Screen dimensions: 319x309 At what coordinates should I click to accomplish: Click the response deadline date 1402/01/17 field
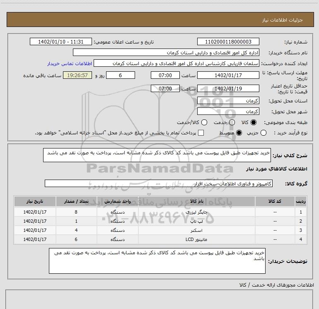coord(228,75)
